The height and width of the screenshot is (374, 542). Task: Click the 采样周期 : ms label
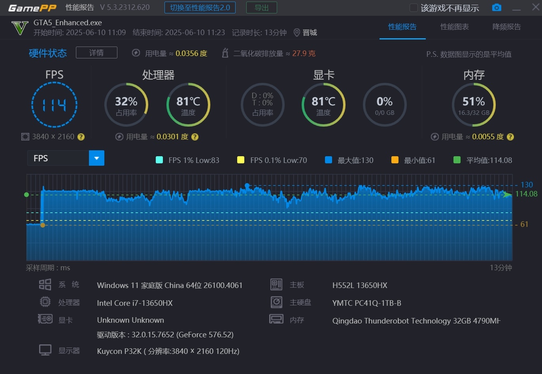[x=48, y=268]
